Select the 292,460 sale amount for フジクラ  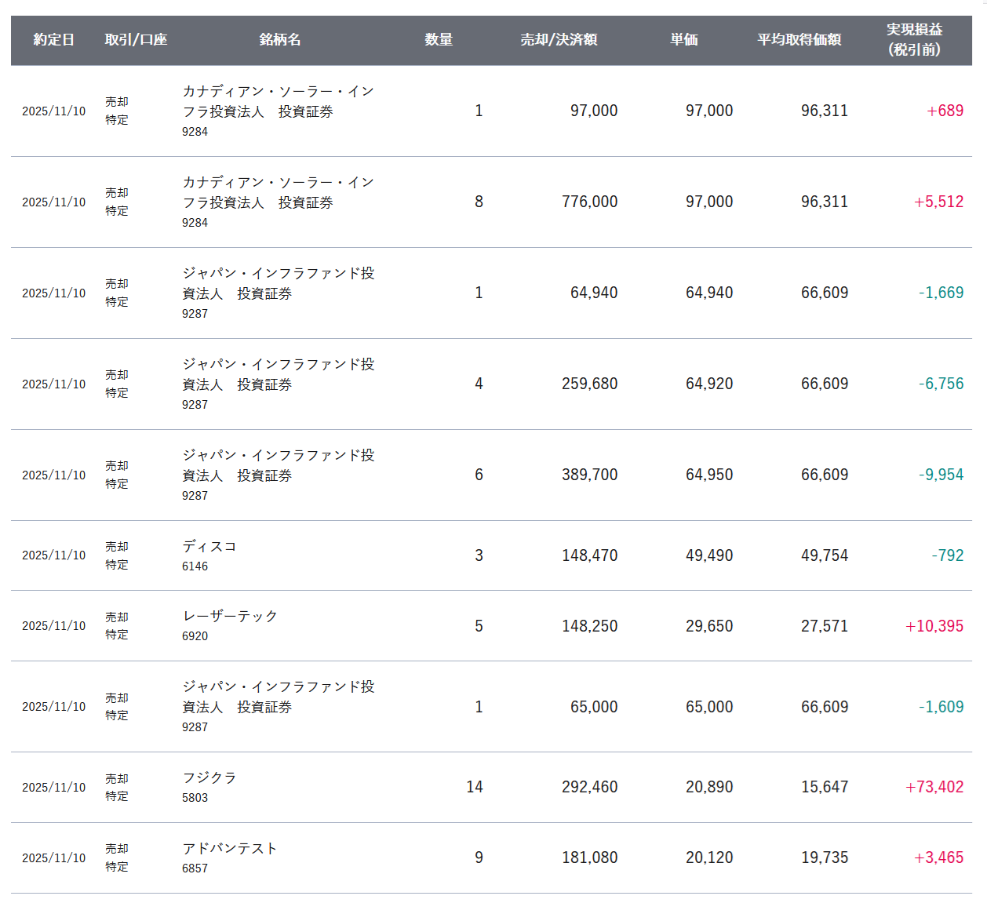(x=589, y=787)
